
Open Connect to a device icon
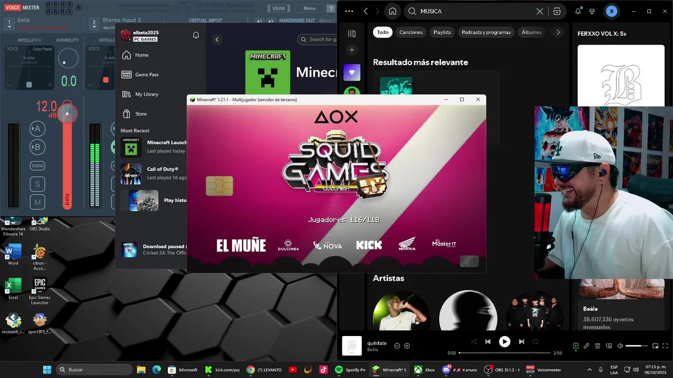pos(609,346)
